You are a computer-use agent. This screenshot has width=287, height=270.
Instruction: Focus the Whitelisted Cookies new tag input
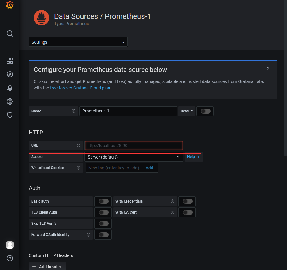(x=114, y=168)
